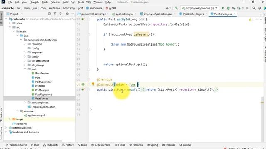Open the user account icon dropdown
The width and height of the screenshot is (266, 149).
coord(168,8)
